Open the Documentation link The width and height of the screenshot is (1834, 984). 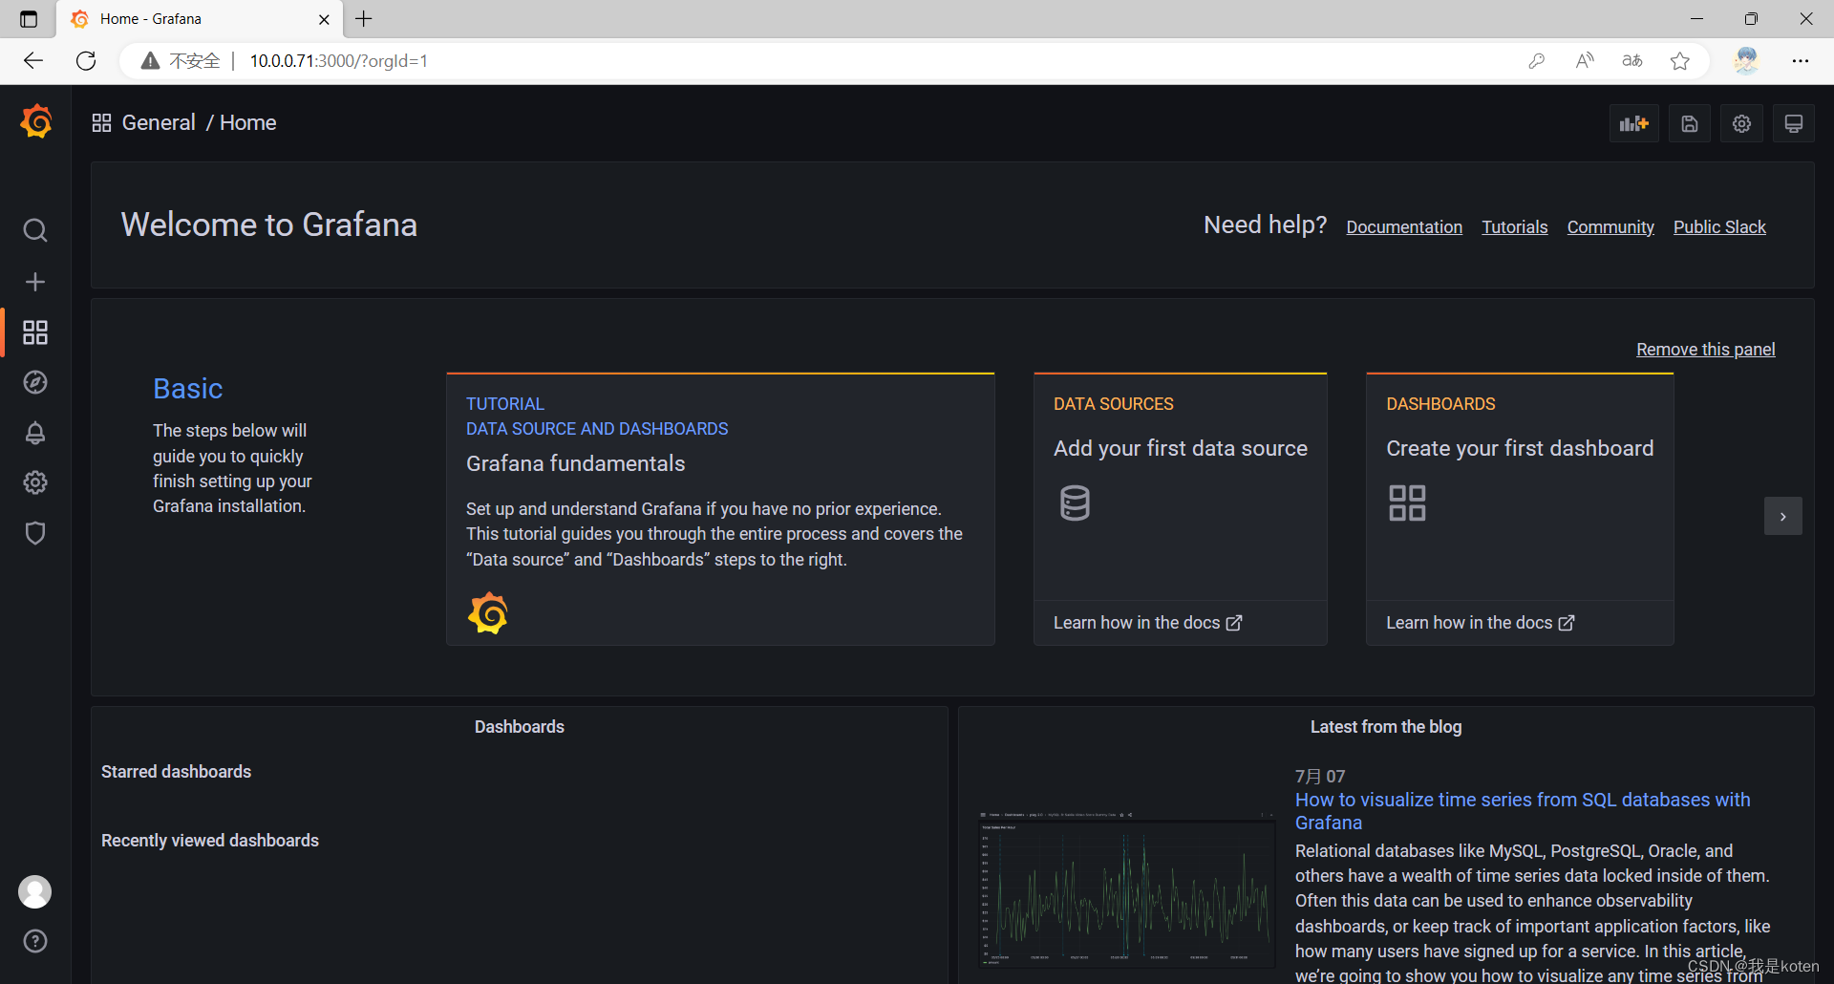(1404, 227)
